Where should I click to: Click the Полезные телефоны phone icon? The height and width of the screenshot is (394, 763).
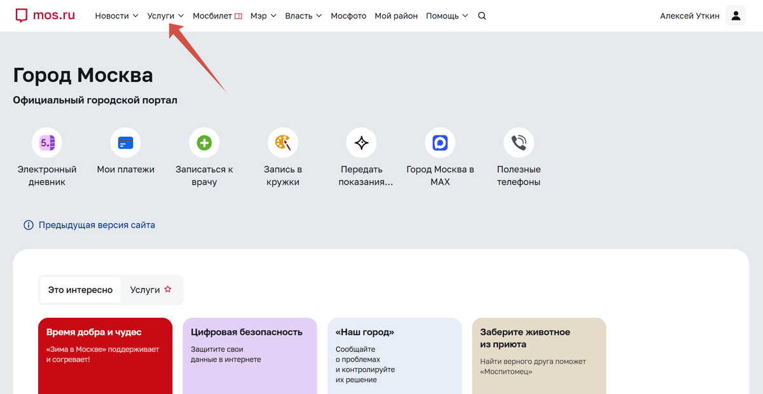519,142
